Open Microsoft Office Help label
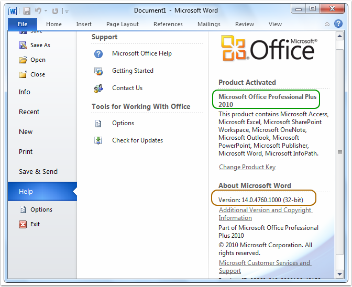 click(x=142, y=53)
